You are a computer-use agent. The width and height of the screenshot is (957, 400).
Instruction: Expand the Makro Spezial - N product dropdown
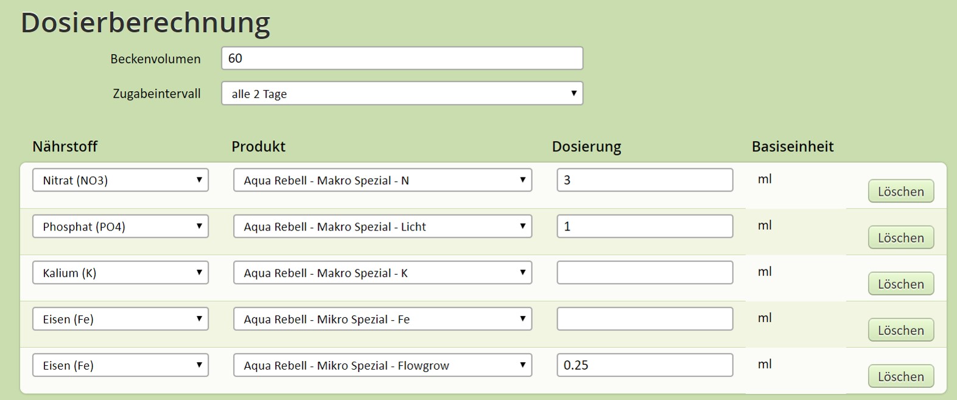[382, 180]
